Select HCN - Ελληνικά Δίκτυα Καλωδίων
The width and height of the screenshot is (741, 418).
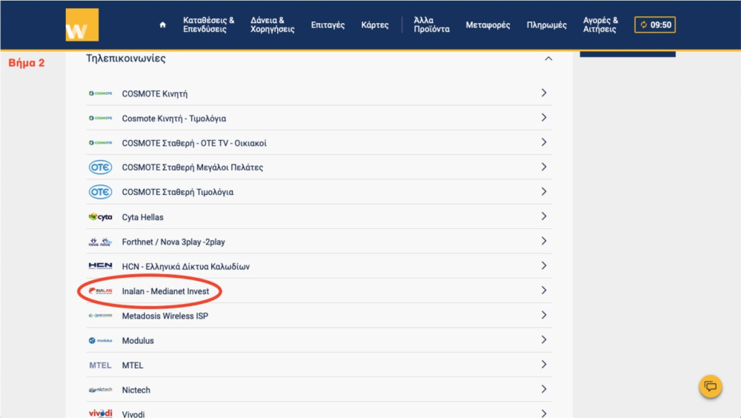186,266
